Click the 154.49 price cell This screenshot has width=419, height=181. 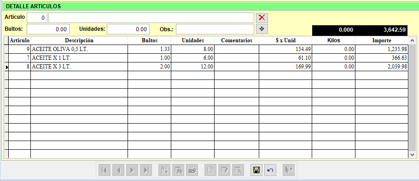pyautogui.click(x=285, y=49)
